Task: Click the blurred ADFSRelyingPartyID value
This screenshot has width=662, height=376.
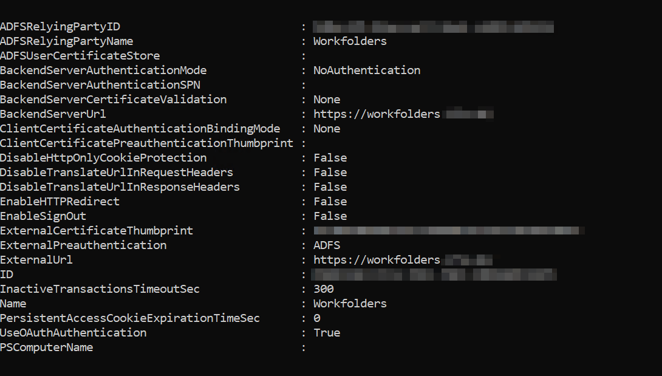Action: click(433, 27)
